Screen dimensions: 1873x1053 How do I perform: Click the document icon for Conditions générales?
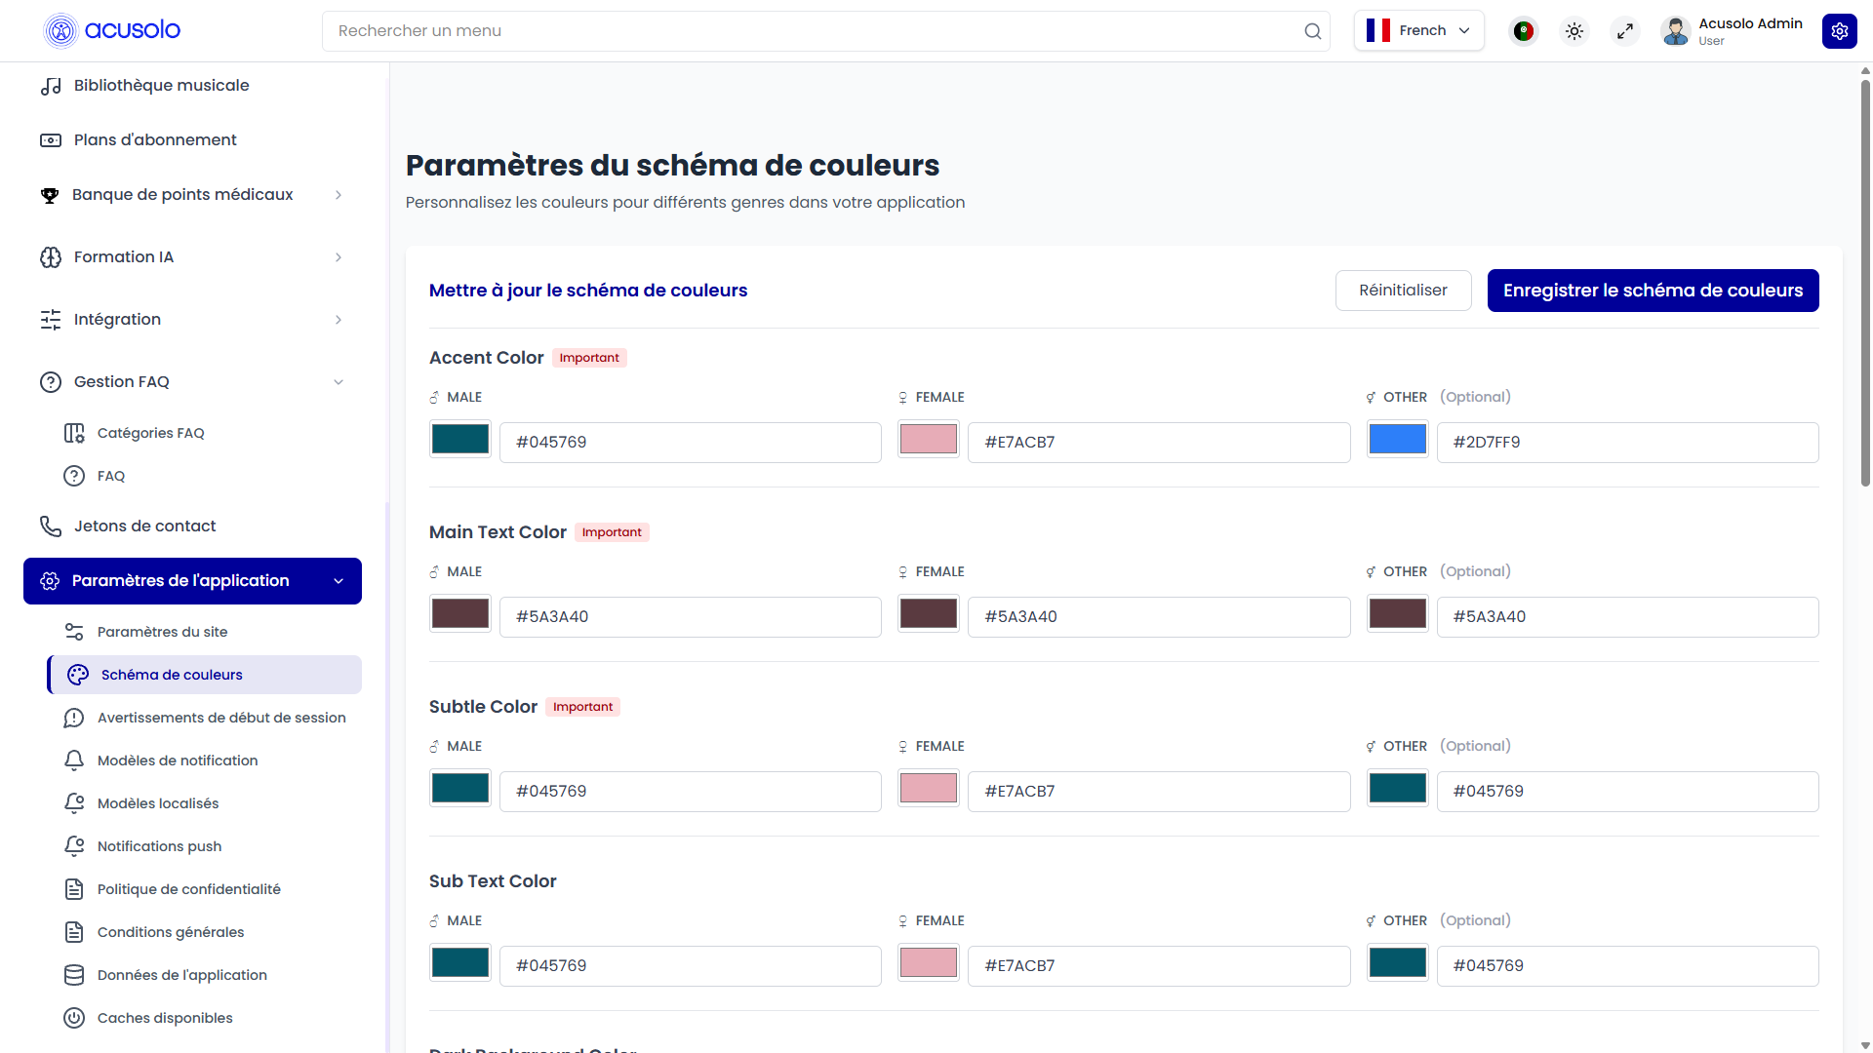(x=74, y=932)
